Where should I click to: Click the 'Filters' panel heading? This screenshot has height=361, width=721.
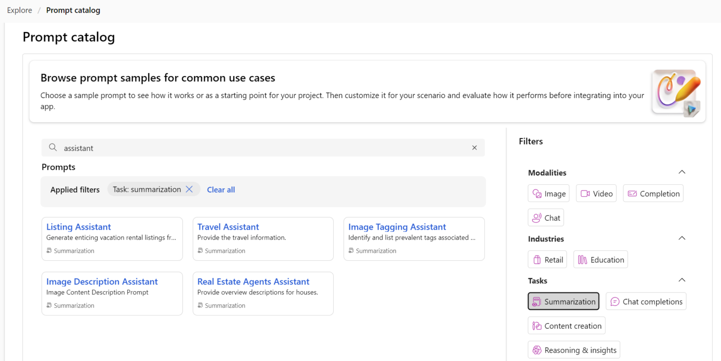click(531, 141)
